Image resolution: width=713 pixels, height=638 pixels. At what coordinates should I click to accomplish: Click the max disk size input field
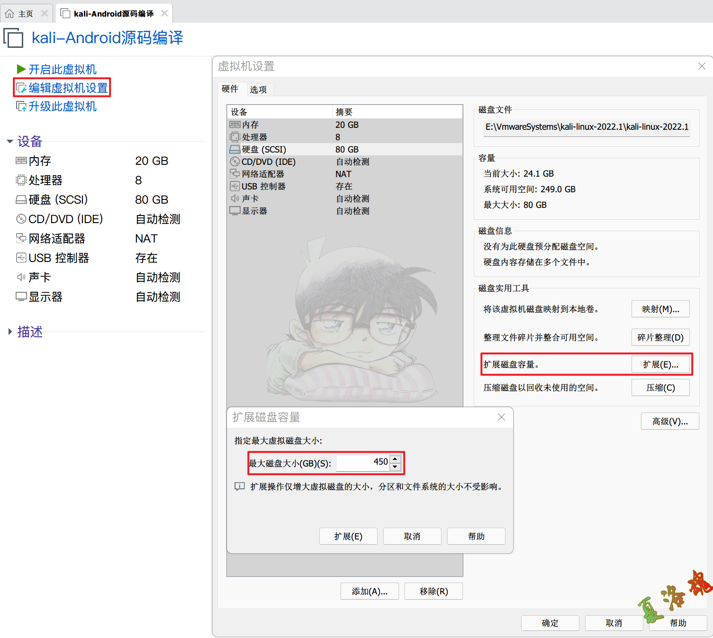click(x=362, y=462)
